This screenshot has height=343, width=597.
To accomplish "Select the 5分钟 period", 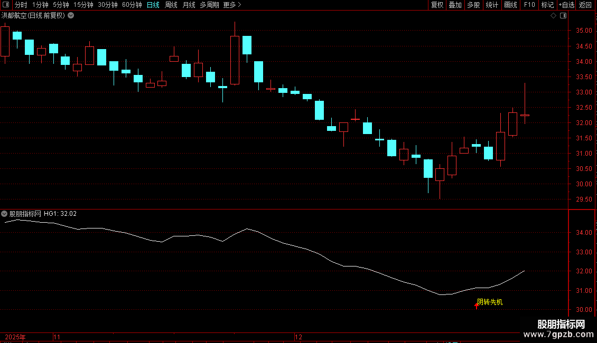I will [61, 5].
